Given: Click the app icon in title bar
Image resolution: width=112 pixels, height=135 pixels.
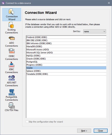Looking at the screenshot, I should point(3,3).
